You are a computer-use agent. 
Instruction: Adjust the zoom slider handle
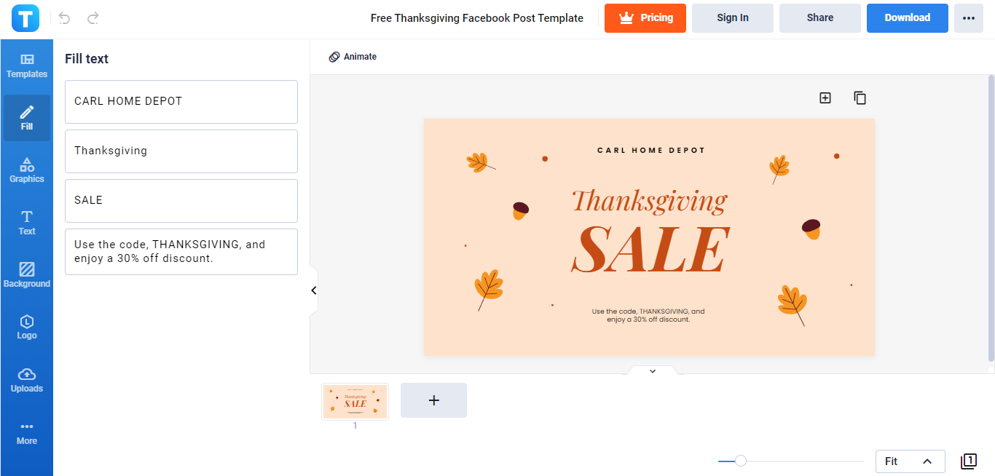click(x=741, y=461)
